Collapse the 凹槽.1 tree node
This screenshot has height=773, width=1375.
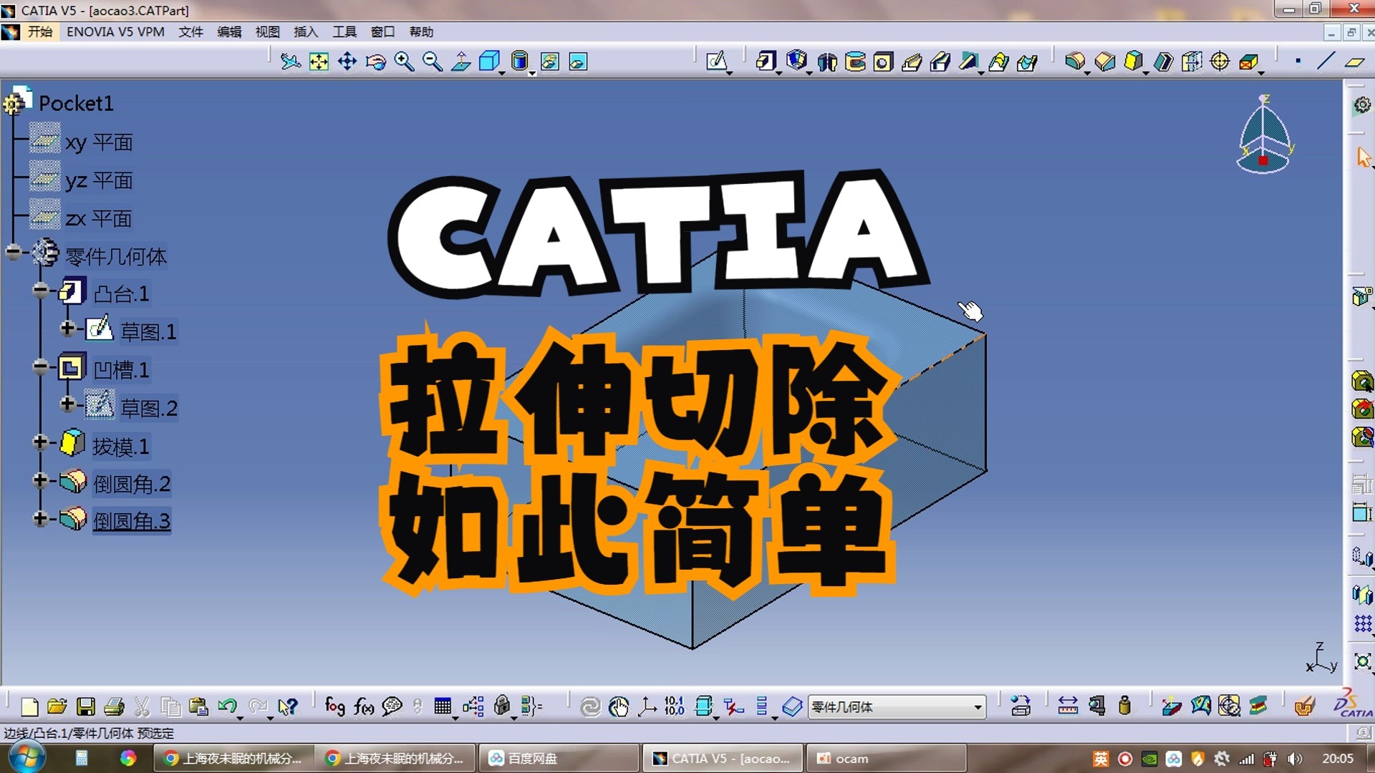(41, 366)
